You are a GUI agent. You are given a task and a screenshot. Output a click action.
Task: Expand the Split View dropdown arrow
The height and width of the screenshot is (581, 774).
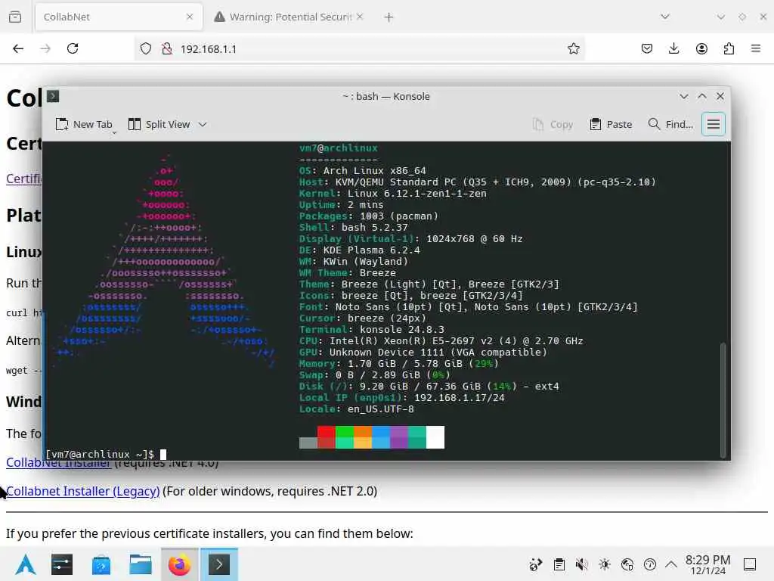[203, 125]
